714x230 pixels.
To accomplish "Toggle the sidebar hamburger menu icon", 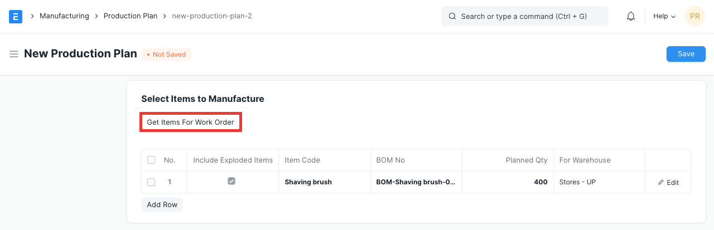I will [x=14, y=54].
